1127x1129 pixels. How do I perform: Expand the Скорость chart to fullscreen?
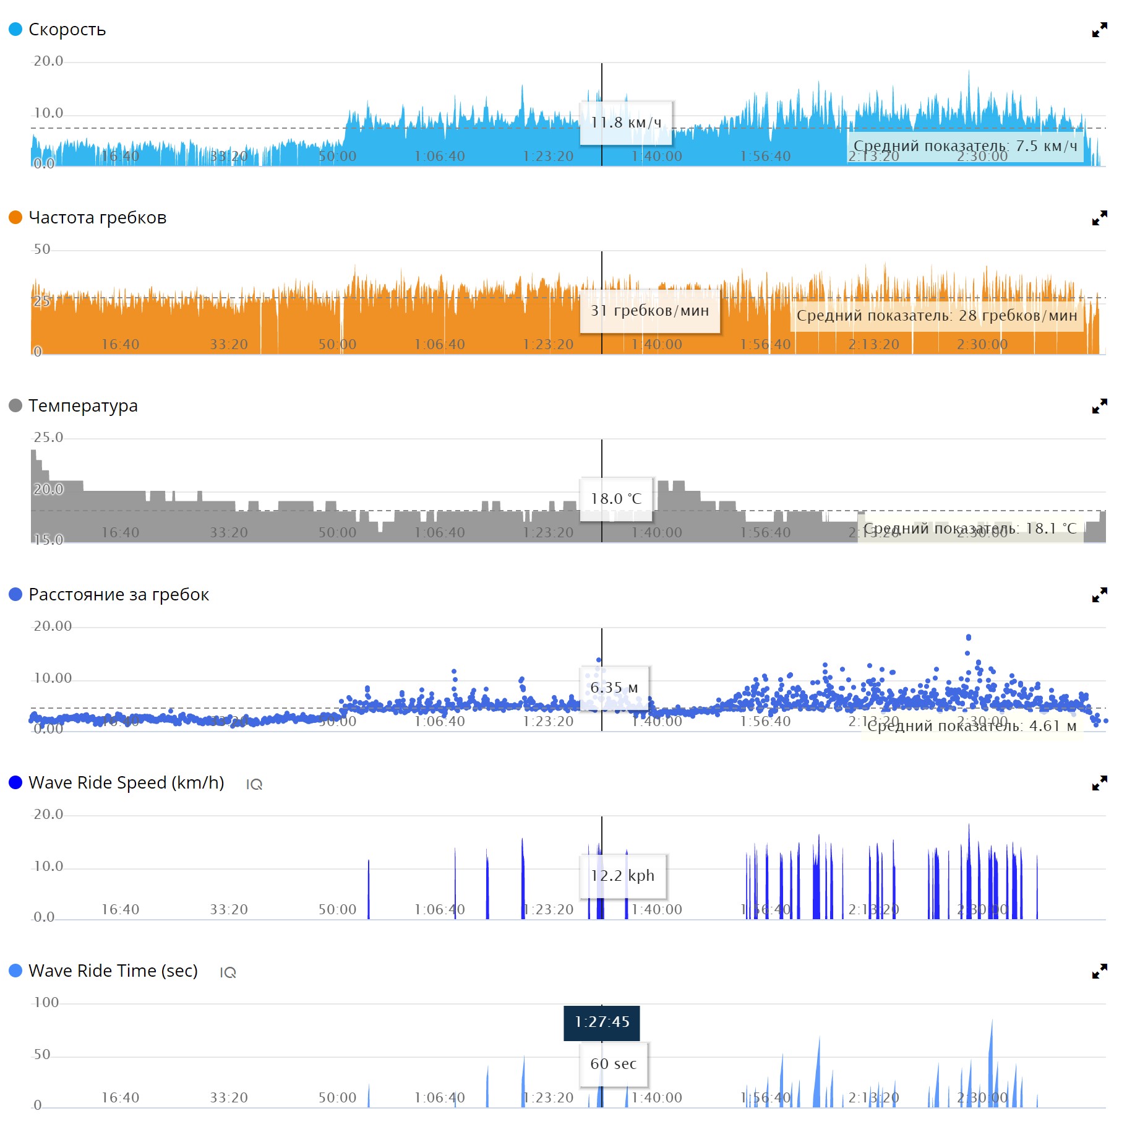[1099, 30]
